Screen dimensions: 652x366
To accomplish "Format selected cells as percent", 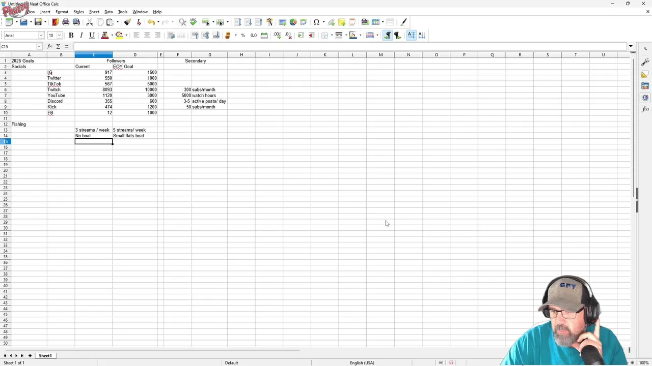I will (243, 35).
